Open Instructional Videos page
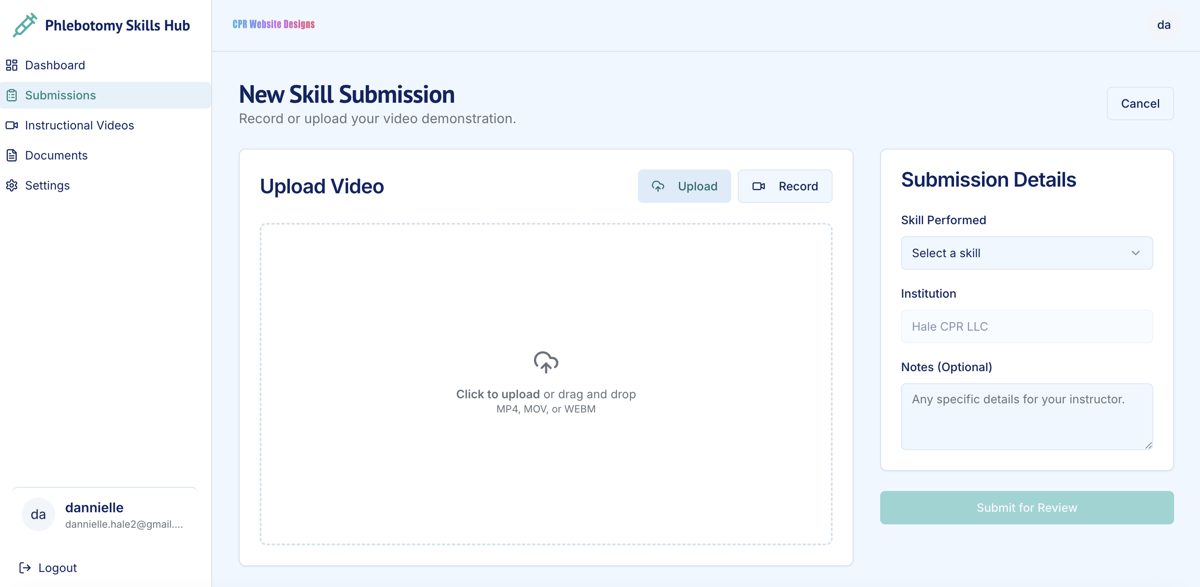This screenshot has height=587, width=1200. [79, 125]
